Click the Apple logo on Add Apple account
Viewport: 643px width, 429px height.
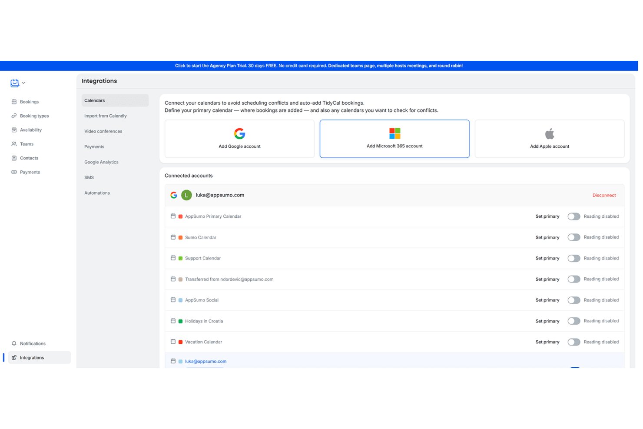click(x=550, y=133)
